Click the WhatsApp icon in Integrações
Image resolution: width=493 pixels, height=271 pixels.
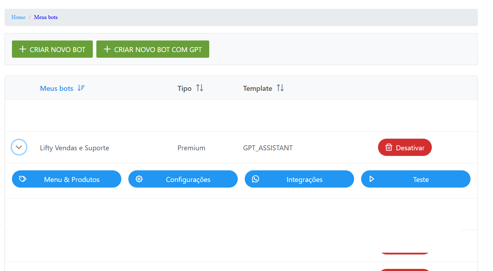(x=256, y=179)
